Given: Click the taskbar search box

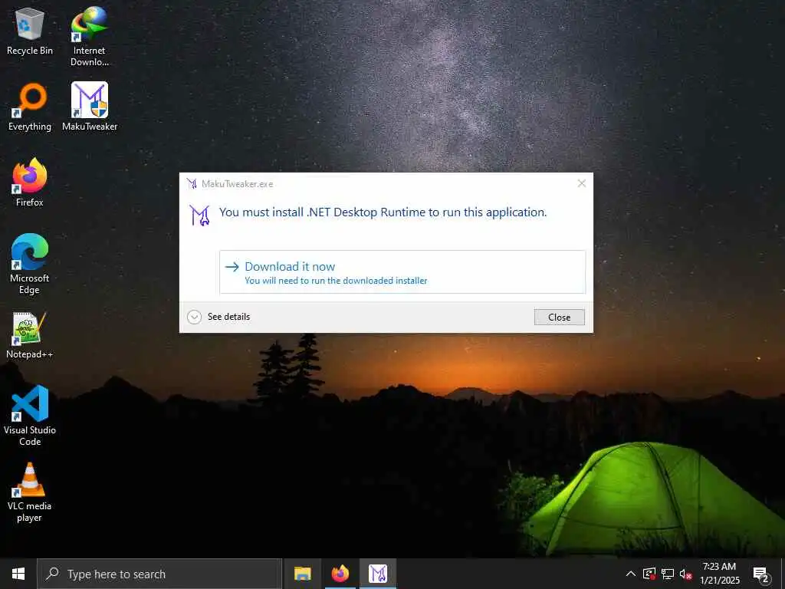Looking at the screenshot, I should 159,574.
